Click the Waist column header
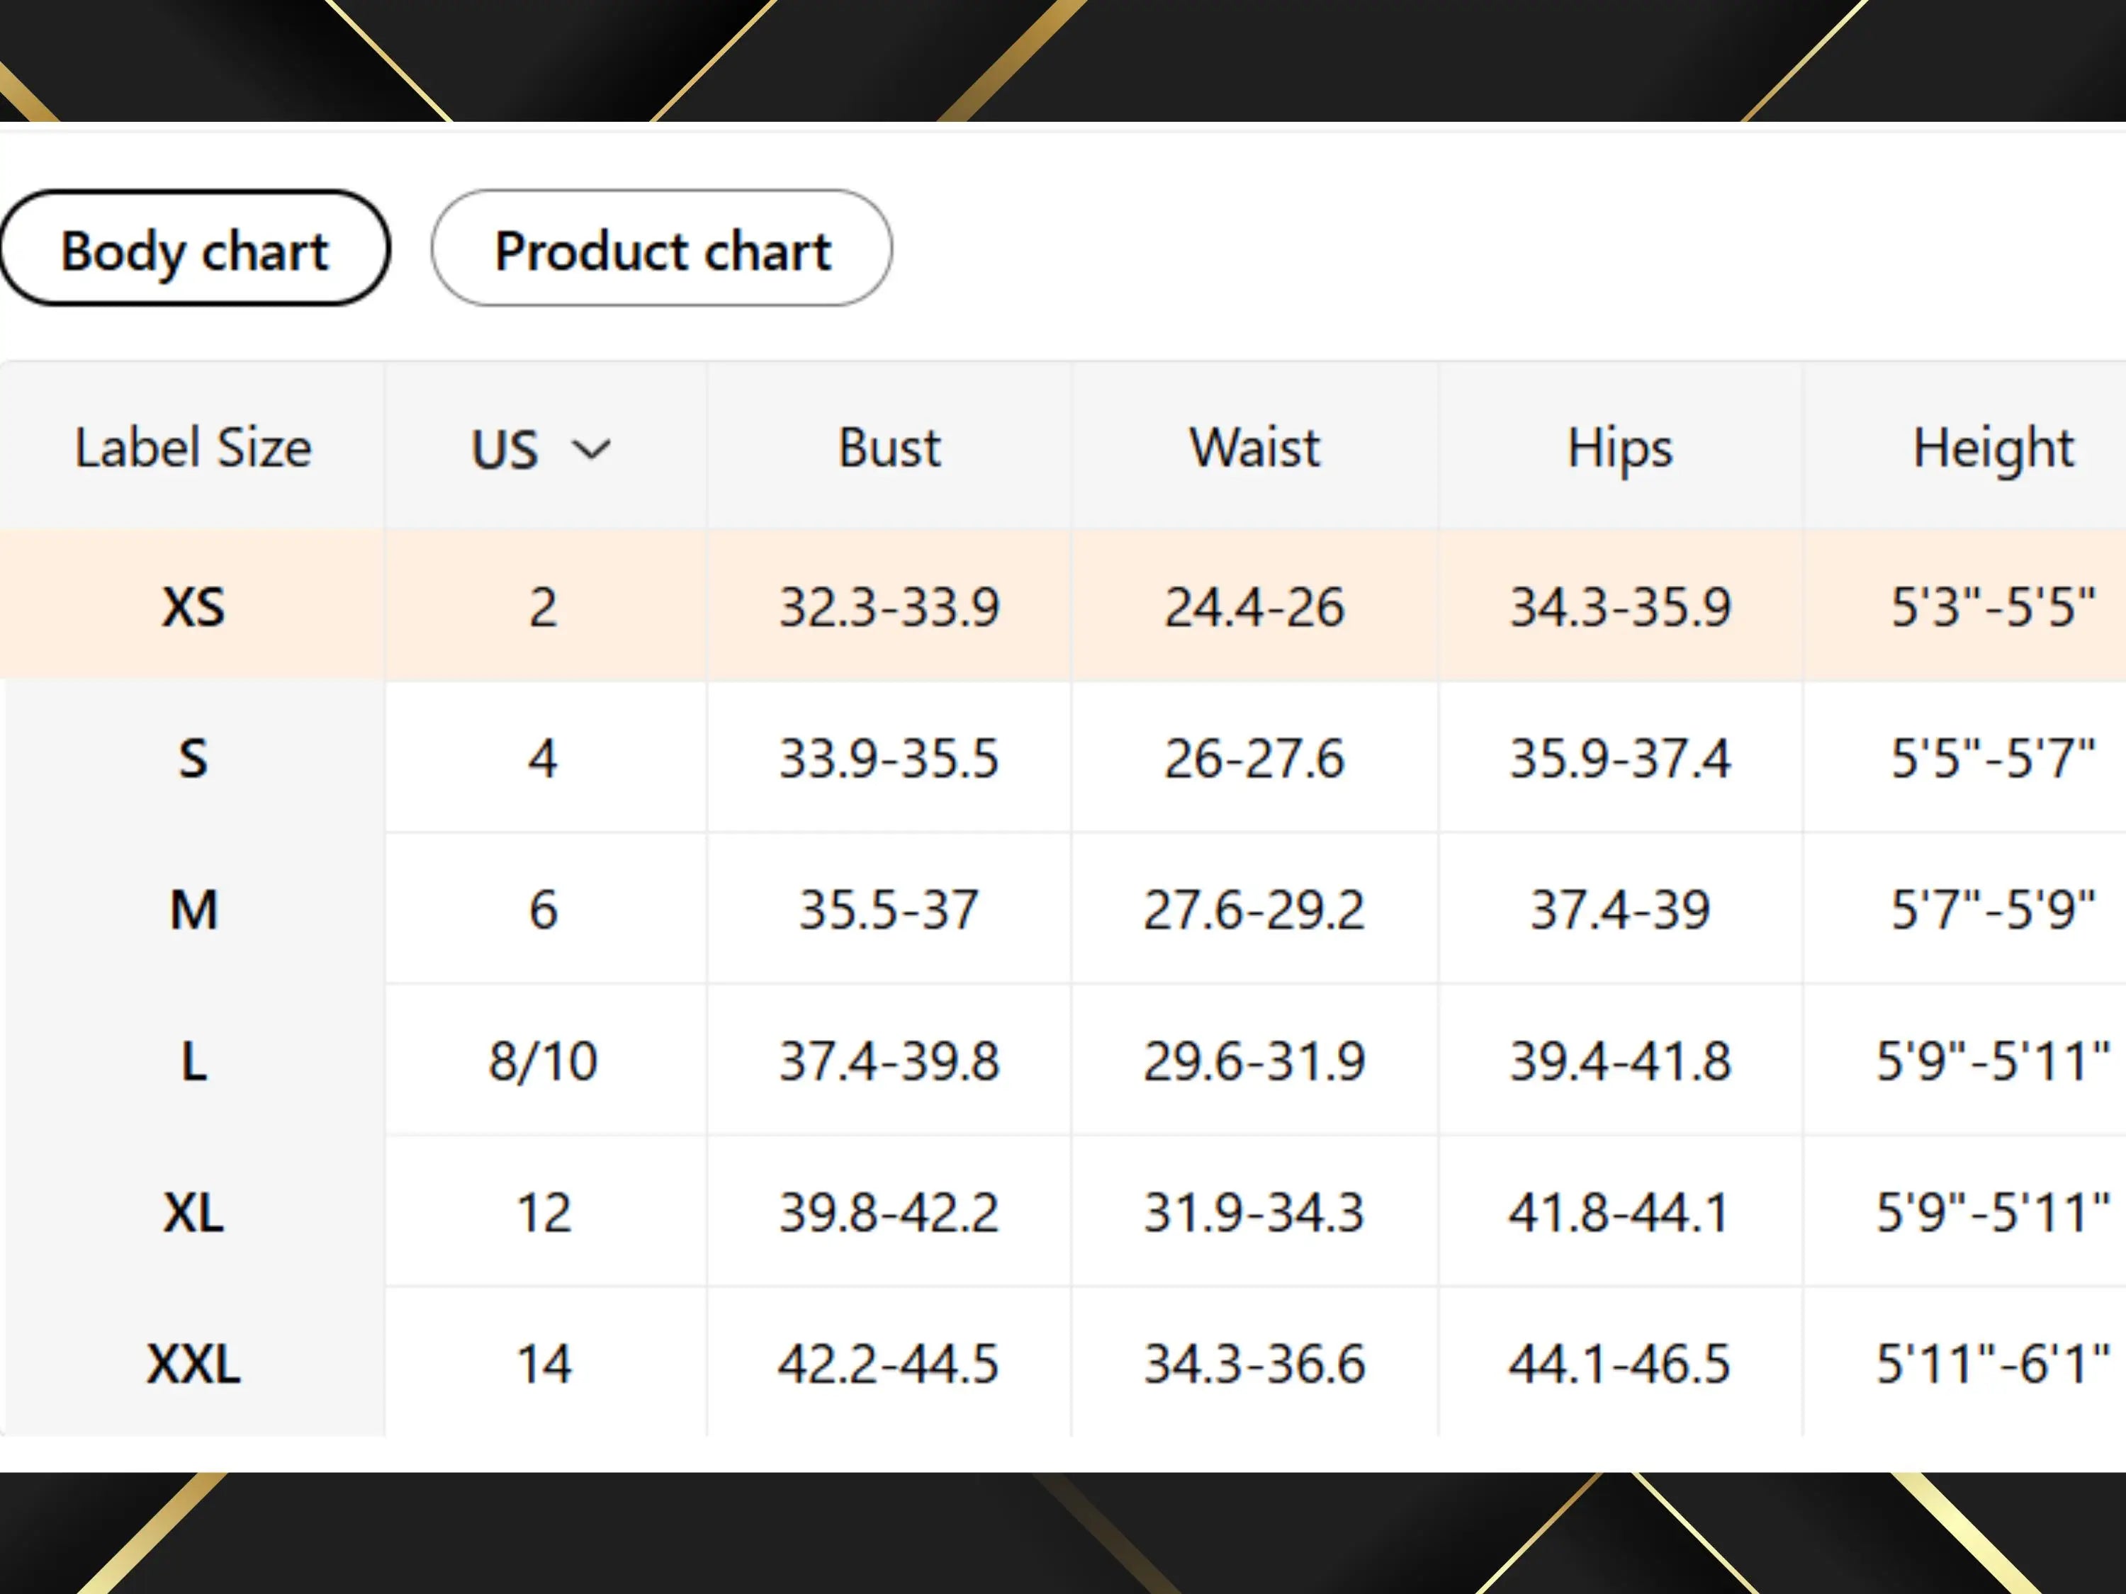 (1254, 448)
